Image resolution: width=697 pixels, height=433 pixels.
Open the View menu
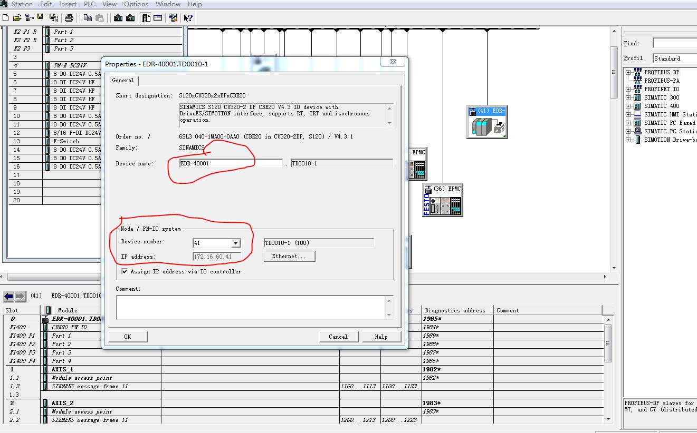pyautogui.click(x=109, y=4)
